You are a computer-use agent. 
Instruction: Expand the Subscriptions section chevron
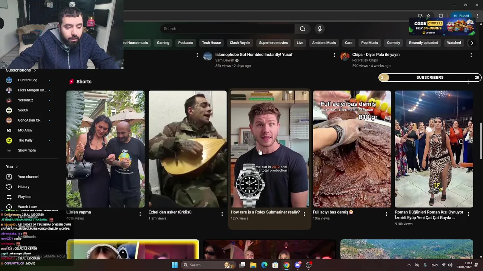point(35,70)
